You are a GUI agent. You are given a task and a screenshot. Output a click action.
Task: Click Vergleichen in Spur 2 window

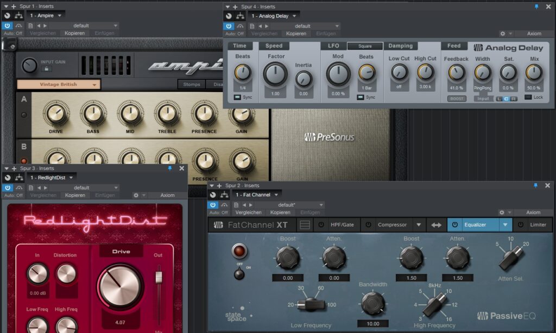pyautogui.click(x=248, y=213)
